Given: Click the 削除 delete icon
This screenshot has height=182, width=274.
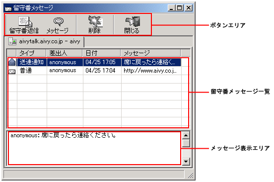Looking at the screenshot, I should point(95,21).
